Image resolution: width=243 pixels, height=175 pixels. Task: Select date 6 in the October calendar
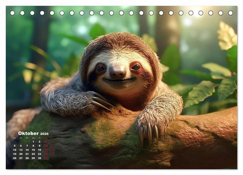tap(21, 146)
